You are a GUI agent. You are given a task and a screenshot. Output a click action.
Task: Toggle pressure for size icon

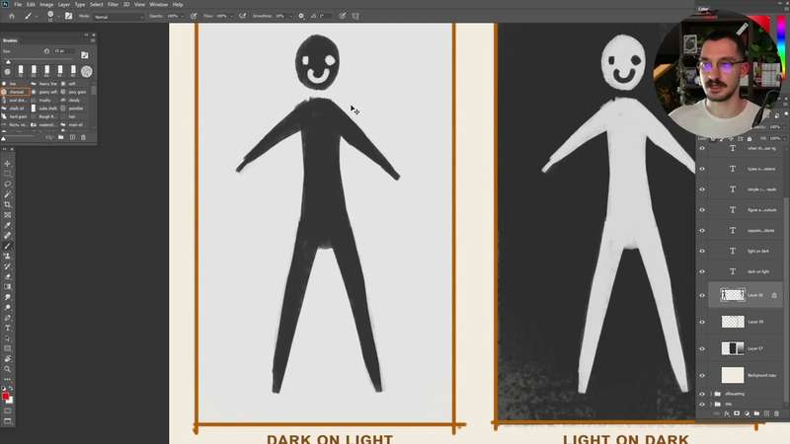[343, 16]
